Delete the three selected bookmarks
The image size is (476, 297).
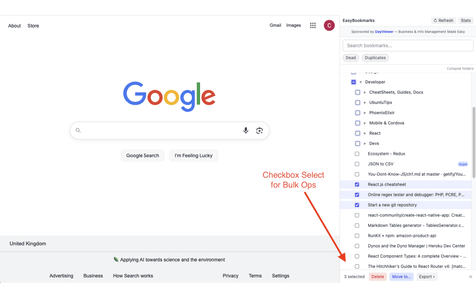click(x=378, y=277)
